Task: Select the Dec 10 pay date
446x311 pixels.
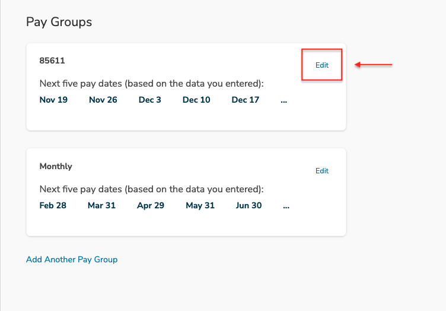Action: pyautogui.click(x=196, y=100)
